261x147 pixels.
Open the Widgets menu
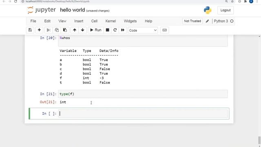(130, 21)
